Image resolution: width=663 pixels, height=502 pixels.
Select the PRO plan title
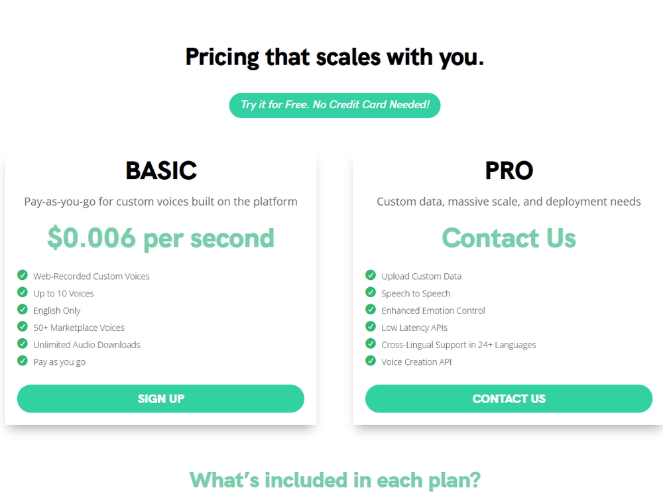tap(509, 171)
